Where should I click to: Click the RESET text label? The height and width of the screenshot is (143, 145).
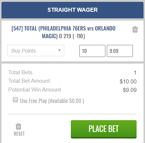tap(19, 134)
